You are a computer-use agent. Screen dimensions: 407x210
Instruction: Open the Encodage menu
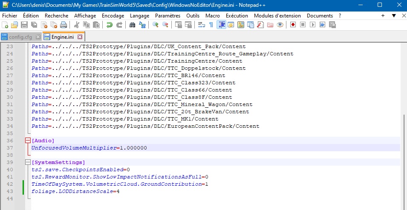pos(113,16)
